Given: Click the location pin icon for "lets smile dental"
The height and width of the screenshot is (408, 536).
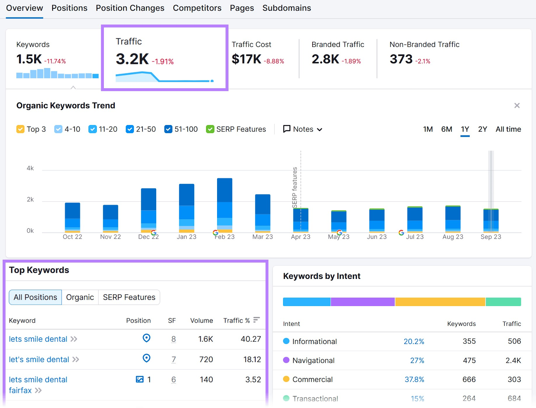Looking at the screenshot, I should click(147, 339).
